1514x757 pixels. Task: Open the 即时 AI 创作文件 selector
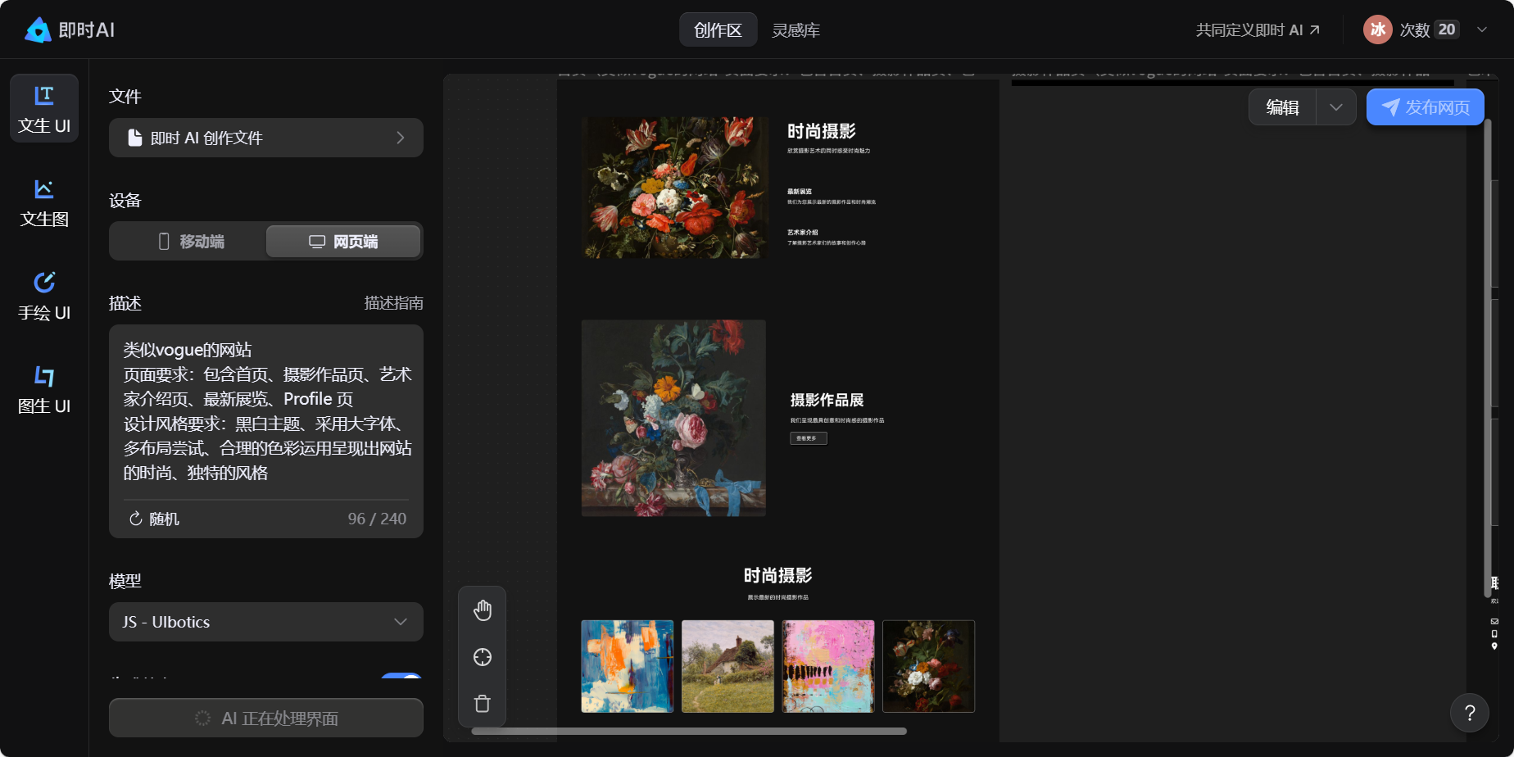click(266, 138)
